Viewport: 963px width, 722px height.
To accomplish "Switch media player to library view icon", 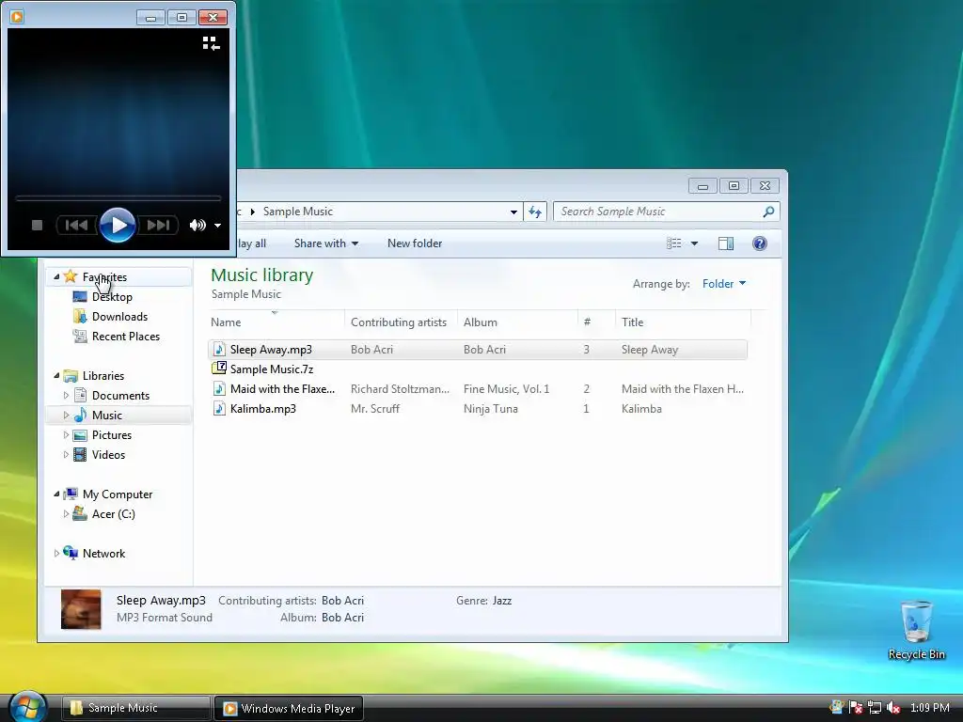I will coord(212,43).
